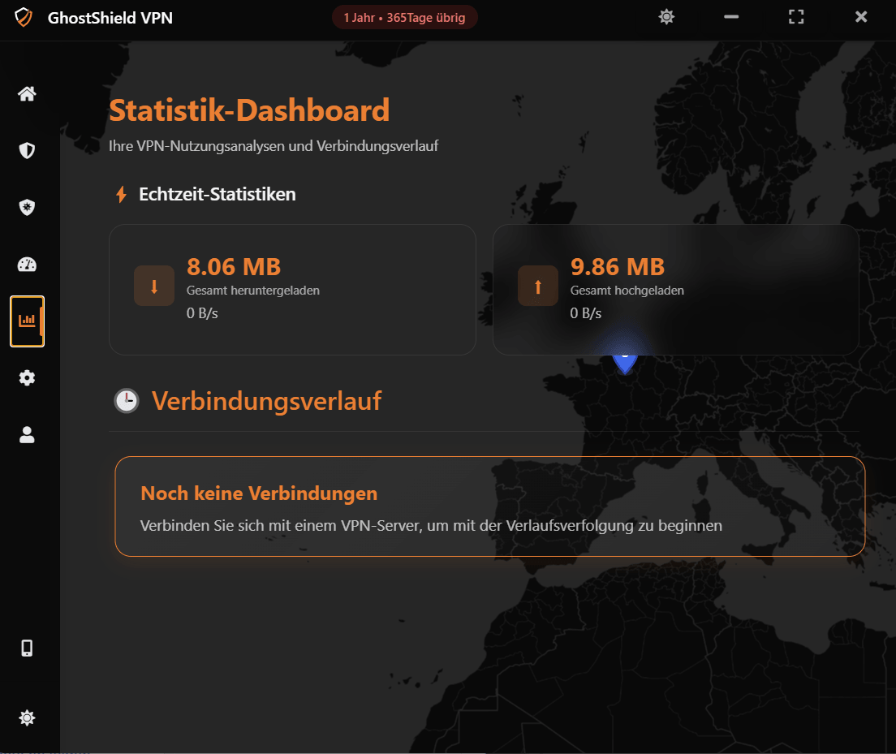Open mobile apps via the phone icon
Image resolution: width=896 pixels, height=754 pixels.
pyautogui.click(x=27, y=648)
